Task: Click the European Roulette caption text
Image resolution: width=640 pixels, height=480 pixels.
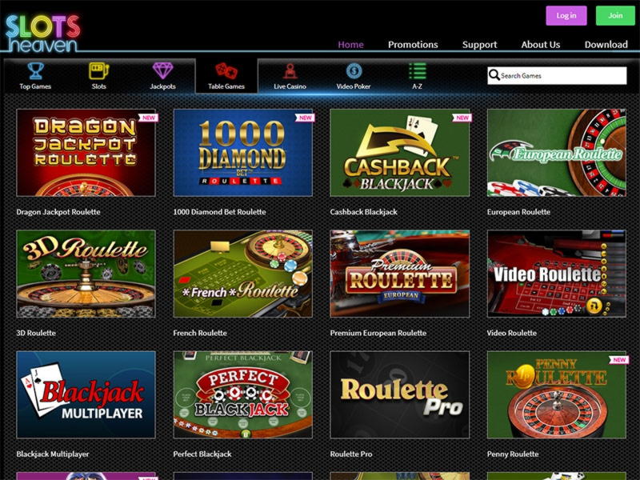Action: [518, 212]
